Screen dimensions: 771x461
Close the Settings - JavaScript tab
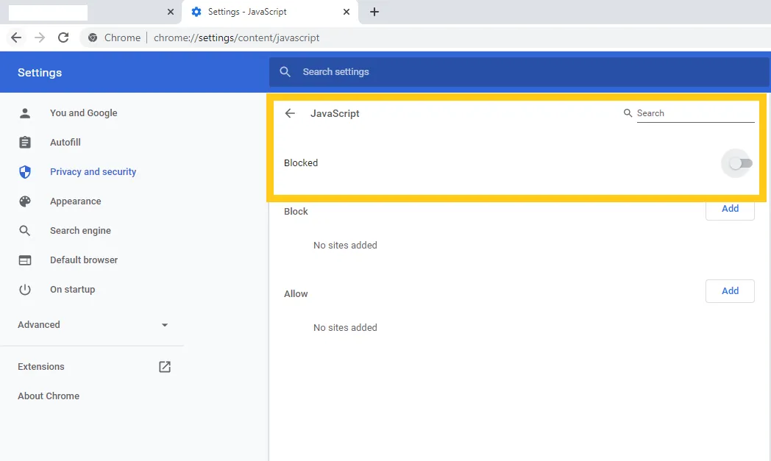(x=347, y=12)
